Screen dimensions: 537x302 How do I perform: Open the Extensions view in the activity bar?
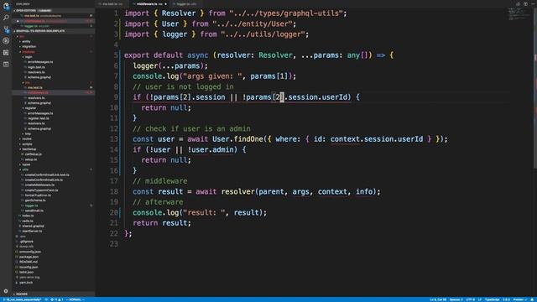(x=6, y=52)
